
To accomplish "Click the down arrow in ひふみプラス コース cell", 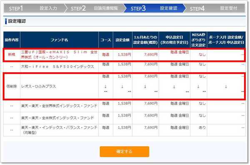I will [x=105, y=86].
